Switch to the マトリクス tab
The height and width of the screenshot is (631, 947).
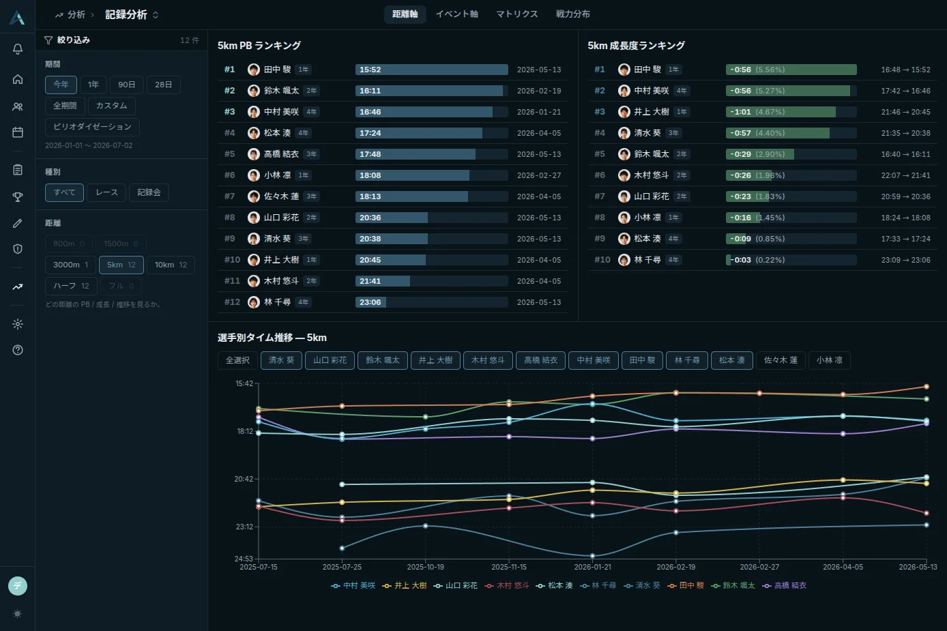[516, 14]
